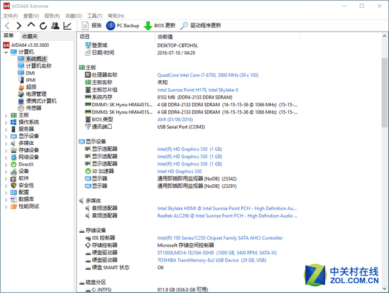
Task: Click DESKTOP-CBTOH5L login domain value
Action: coord(177,46)
